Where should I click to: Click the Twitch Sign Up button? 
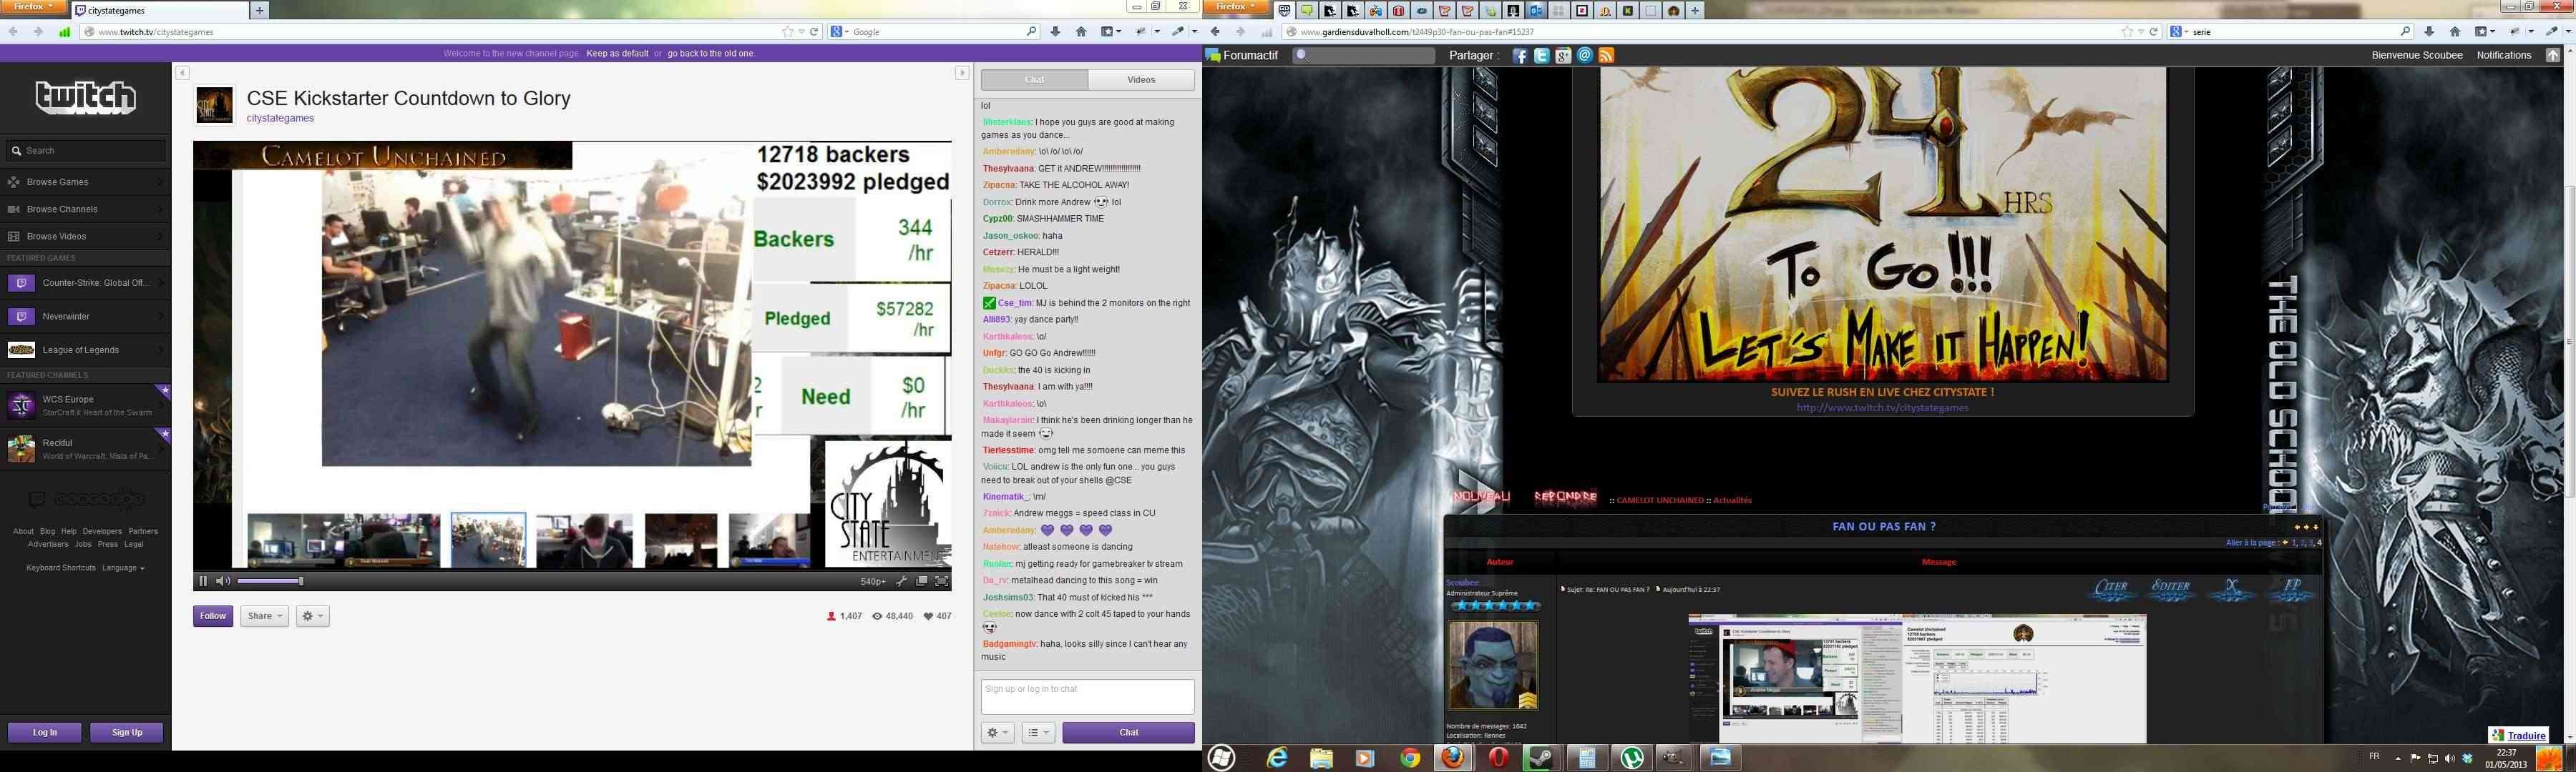(x=127, y=733)
